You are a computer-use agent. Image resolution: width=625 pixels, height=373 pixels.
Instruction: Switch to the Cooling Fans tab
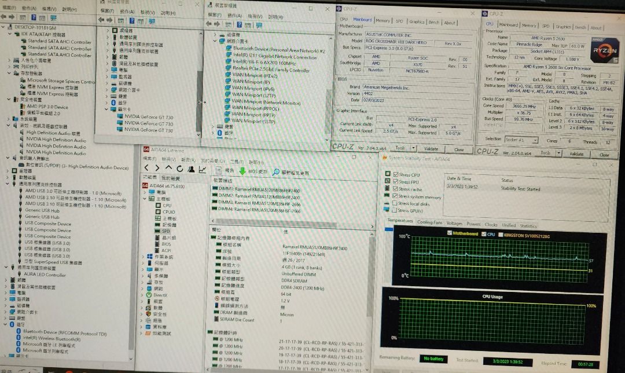pyautogui.click(x=429, y=222)
